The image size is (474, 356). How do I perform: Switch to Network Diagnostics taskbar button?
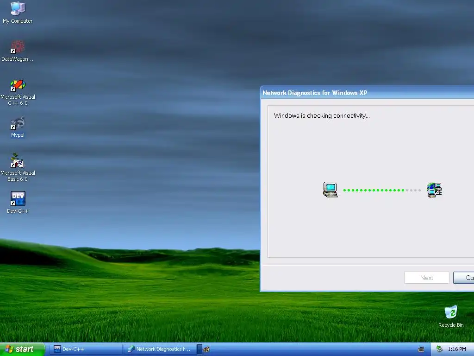click(x=160, y=349)
